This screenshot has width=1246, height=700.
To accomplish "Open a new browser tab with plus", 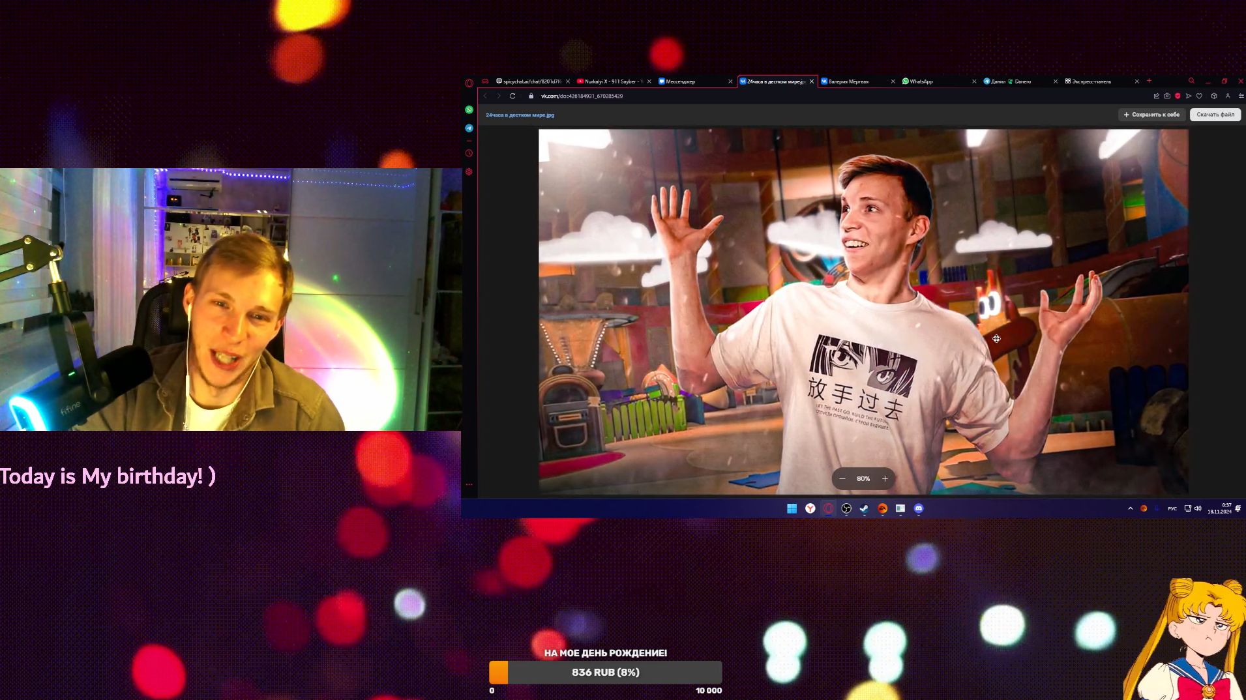I will coord(1149,81).
